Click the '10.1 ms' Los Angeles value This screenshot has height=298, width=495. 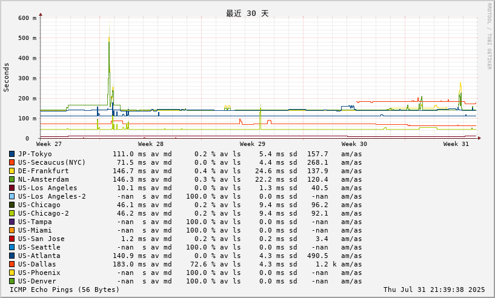131,188
